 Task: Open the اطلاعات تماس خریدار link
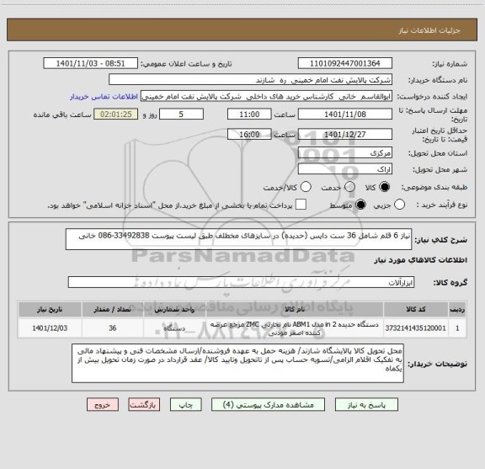coord(104,97)
